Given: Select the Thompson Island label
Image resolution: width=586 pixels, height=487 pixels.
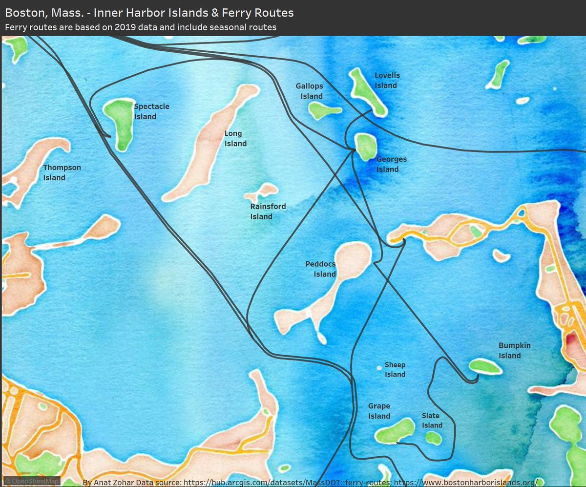Looking at the screenshot, I should pyautogui.click(x=62, y=172).
